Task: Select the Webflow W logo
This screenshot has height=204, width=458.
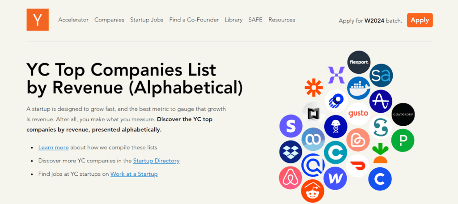Action: tap(335, 178)
